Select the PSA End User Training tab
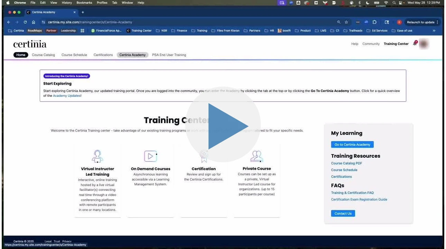This screenshot has height=249, width=446. point(169,55)
